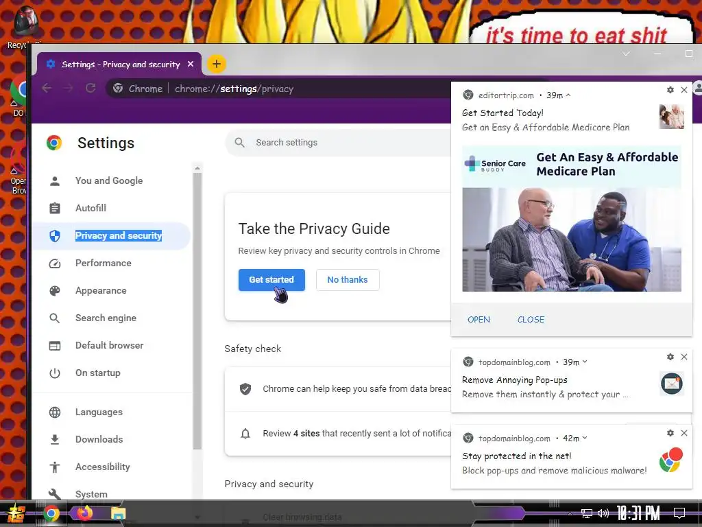Open the tab search dropdown chevron
Image resolution: width=702 pixels, height=527 pixels.
pos(627,54)
